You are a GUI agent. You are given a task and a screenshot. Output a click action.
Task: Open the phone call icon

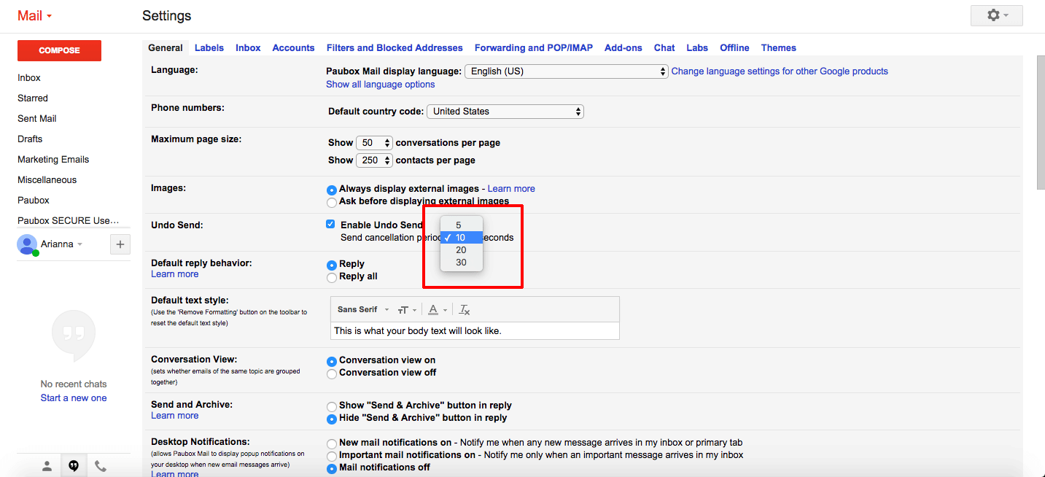[x=100, y=465]
